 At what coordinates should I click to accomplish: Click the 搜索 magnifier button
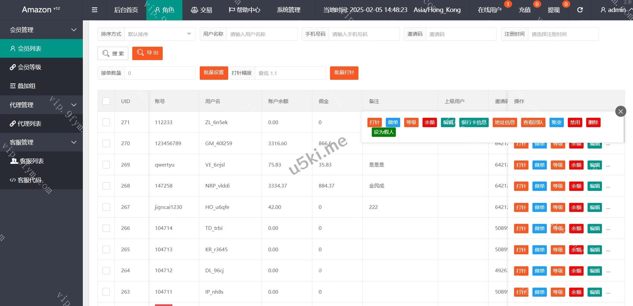[113, 53]
